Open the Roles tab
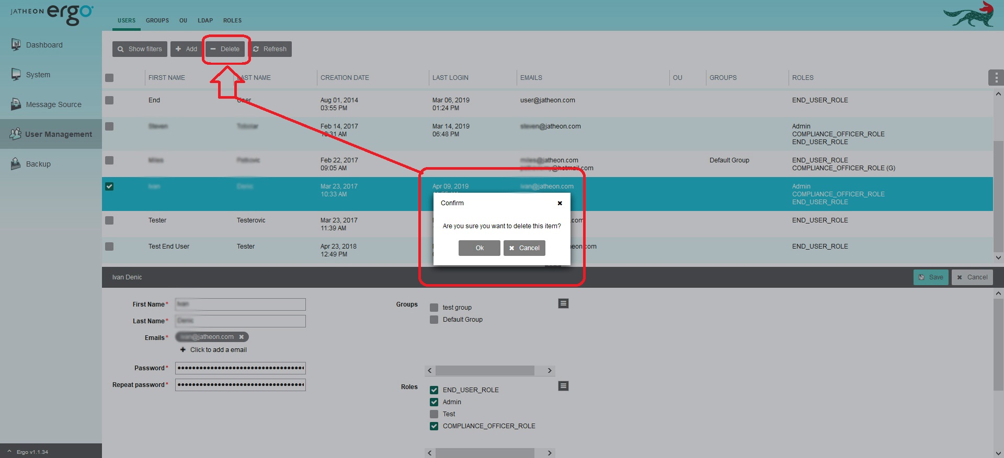The height and width of the screenshot is (458, 1004). 232,20
